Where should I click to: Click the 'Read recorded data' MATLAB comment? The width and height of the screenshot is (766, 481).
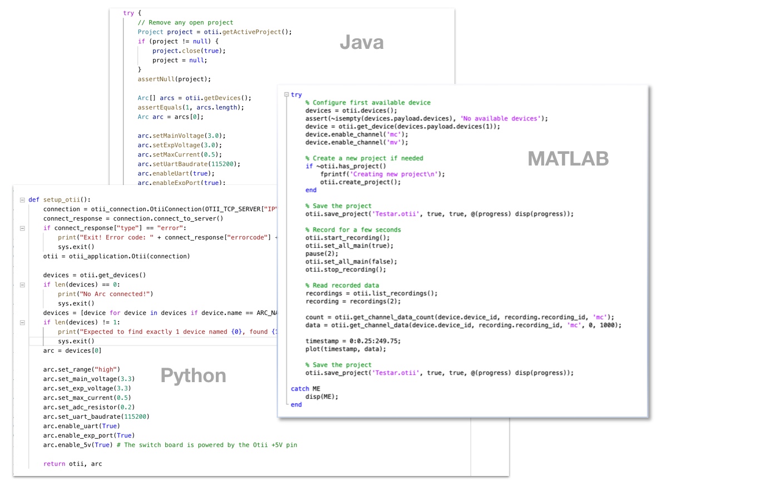(x=342, y=285)
